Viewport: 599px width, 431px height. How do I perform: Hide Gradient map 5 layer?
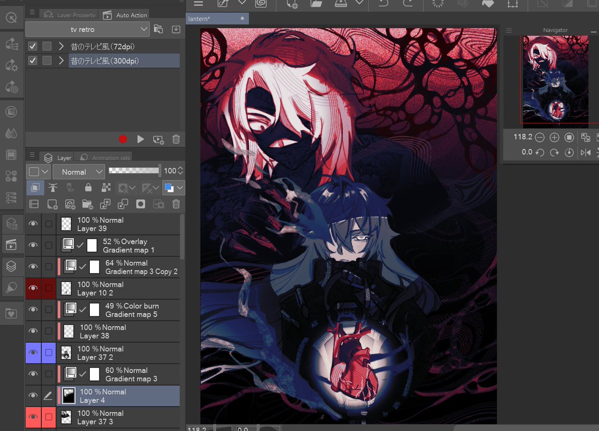click(x=33, y=309)
